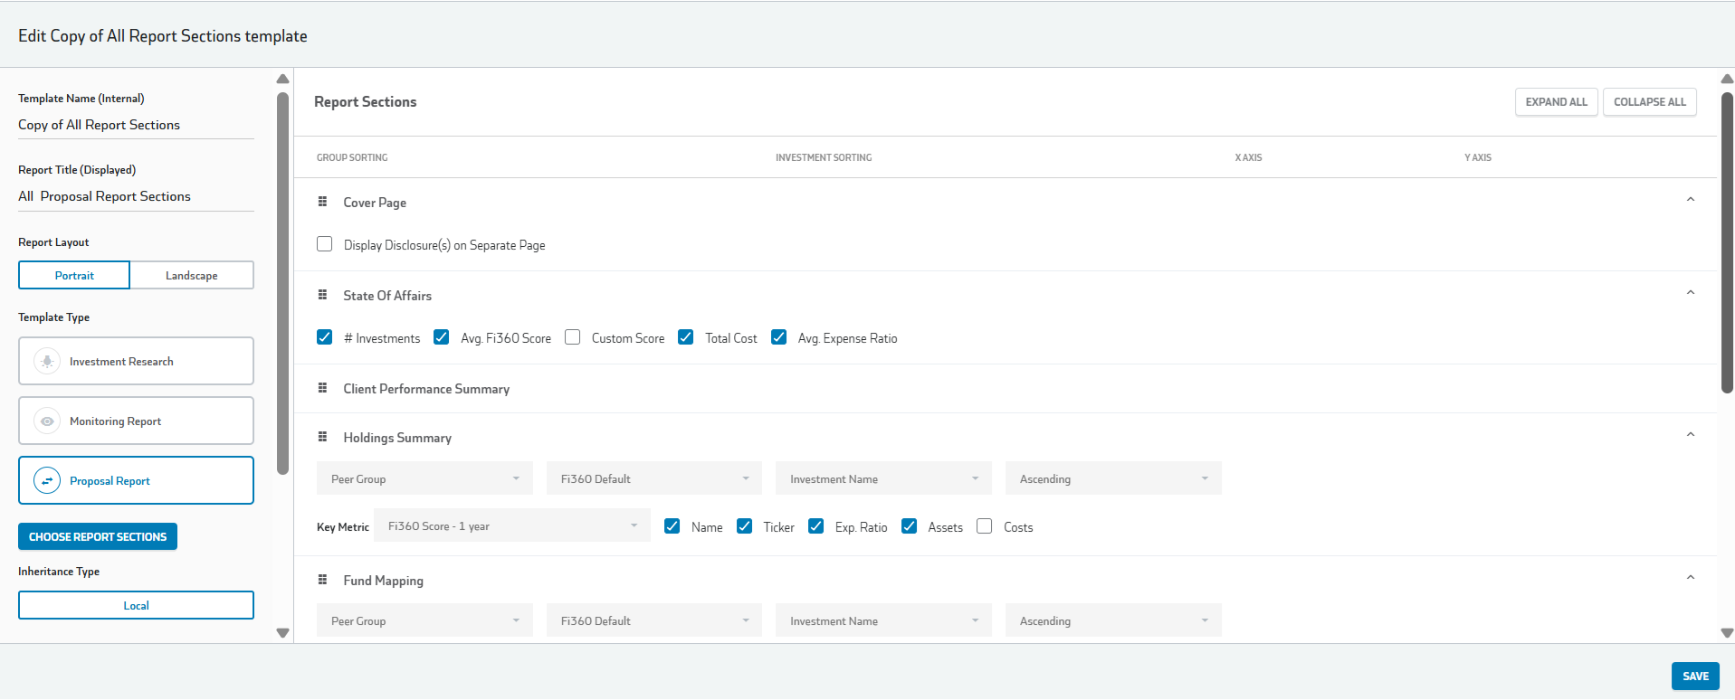The height and width of the screenshot is (700, 1735).
Task: Uncheck the Total Cost checkbox
Action: (x=686, y=337)
